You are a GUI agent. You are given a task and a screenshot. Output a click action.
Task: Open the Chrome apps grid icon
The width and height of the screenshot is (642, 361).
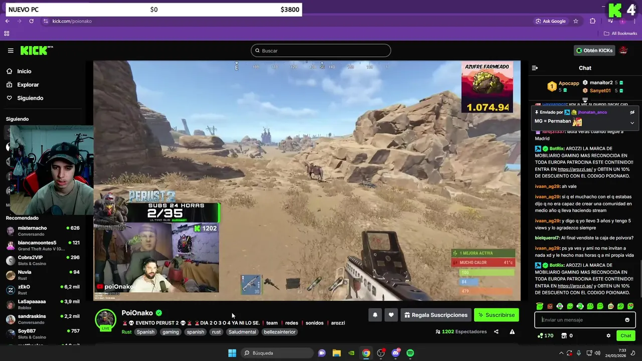[7, 34]
